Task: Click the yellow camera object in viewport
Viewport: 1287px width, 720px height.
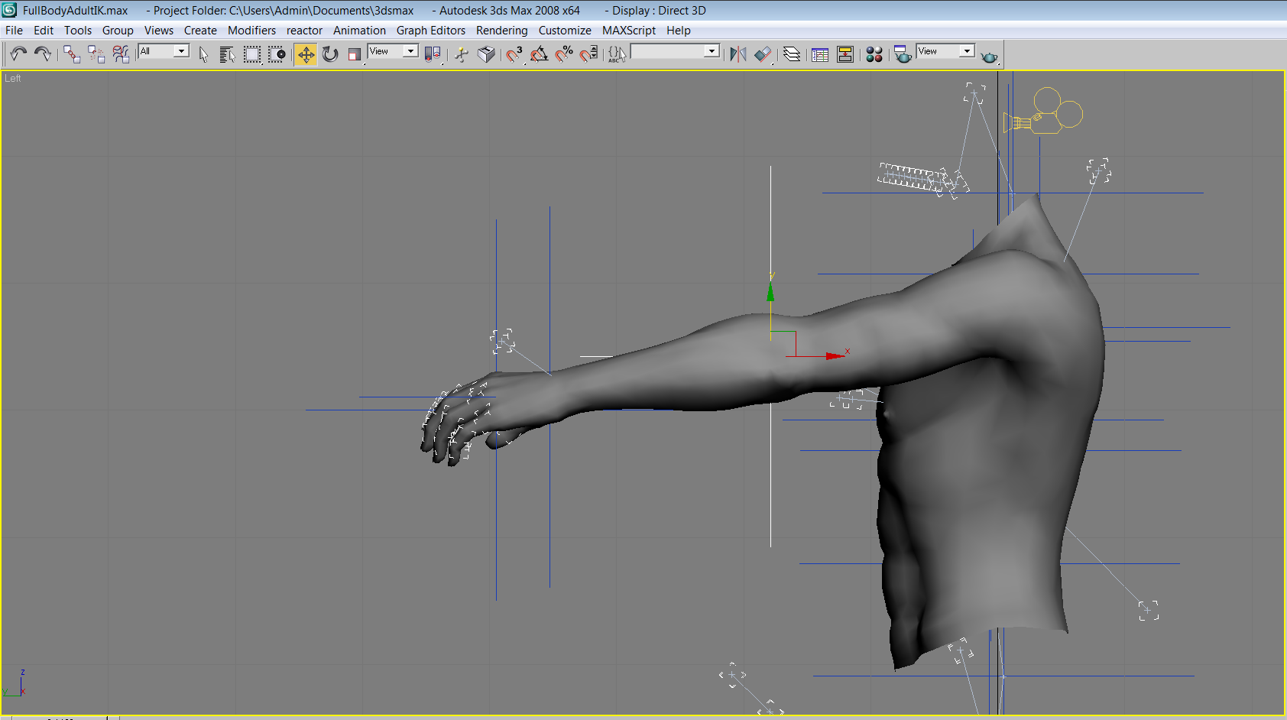Action: [x=1044, y=113]
